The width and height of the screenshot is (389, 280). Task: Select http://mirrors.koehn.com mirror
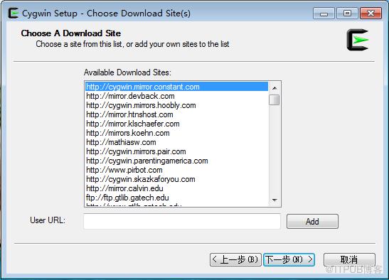176,133
